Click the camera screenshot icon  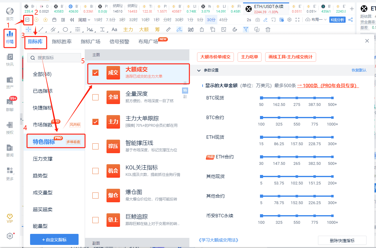click(258, 20)
